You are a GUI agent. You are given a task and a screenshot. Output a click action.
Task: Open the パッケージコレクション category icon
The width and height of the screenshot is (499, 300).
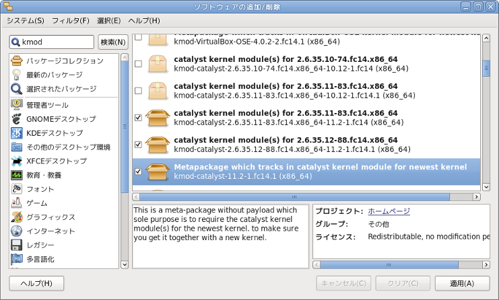17,61
